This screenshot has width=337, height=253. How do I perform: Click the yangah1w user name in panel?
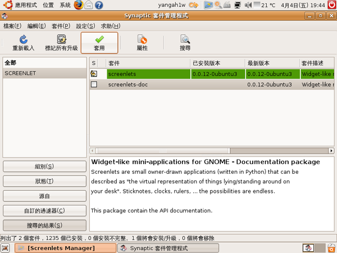(x=172, y=5)
